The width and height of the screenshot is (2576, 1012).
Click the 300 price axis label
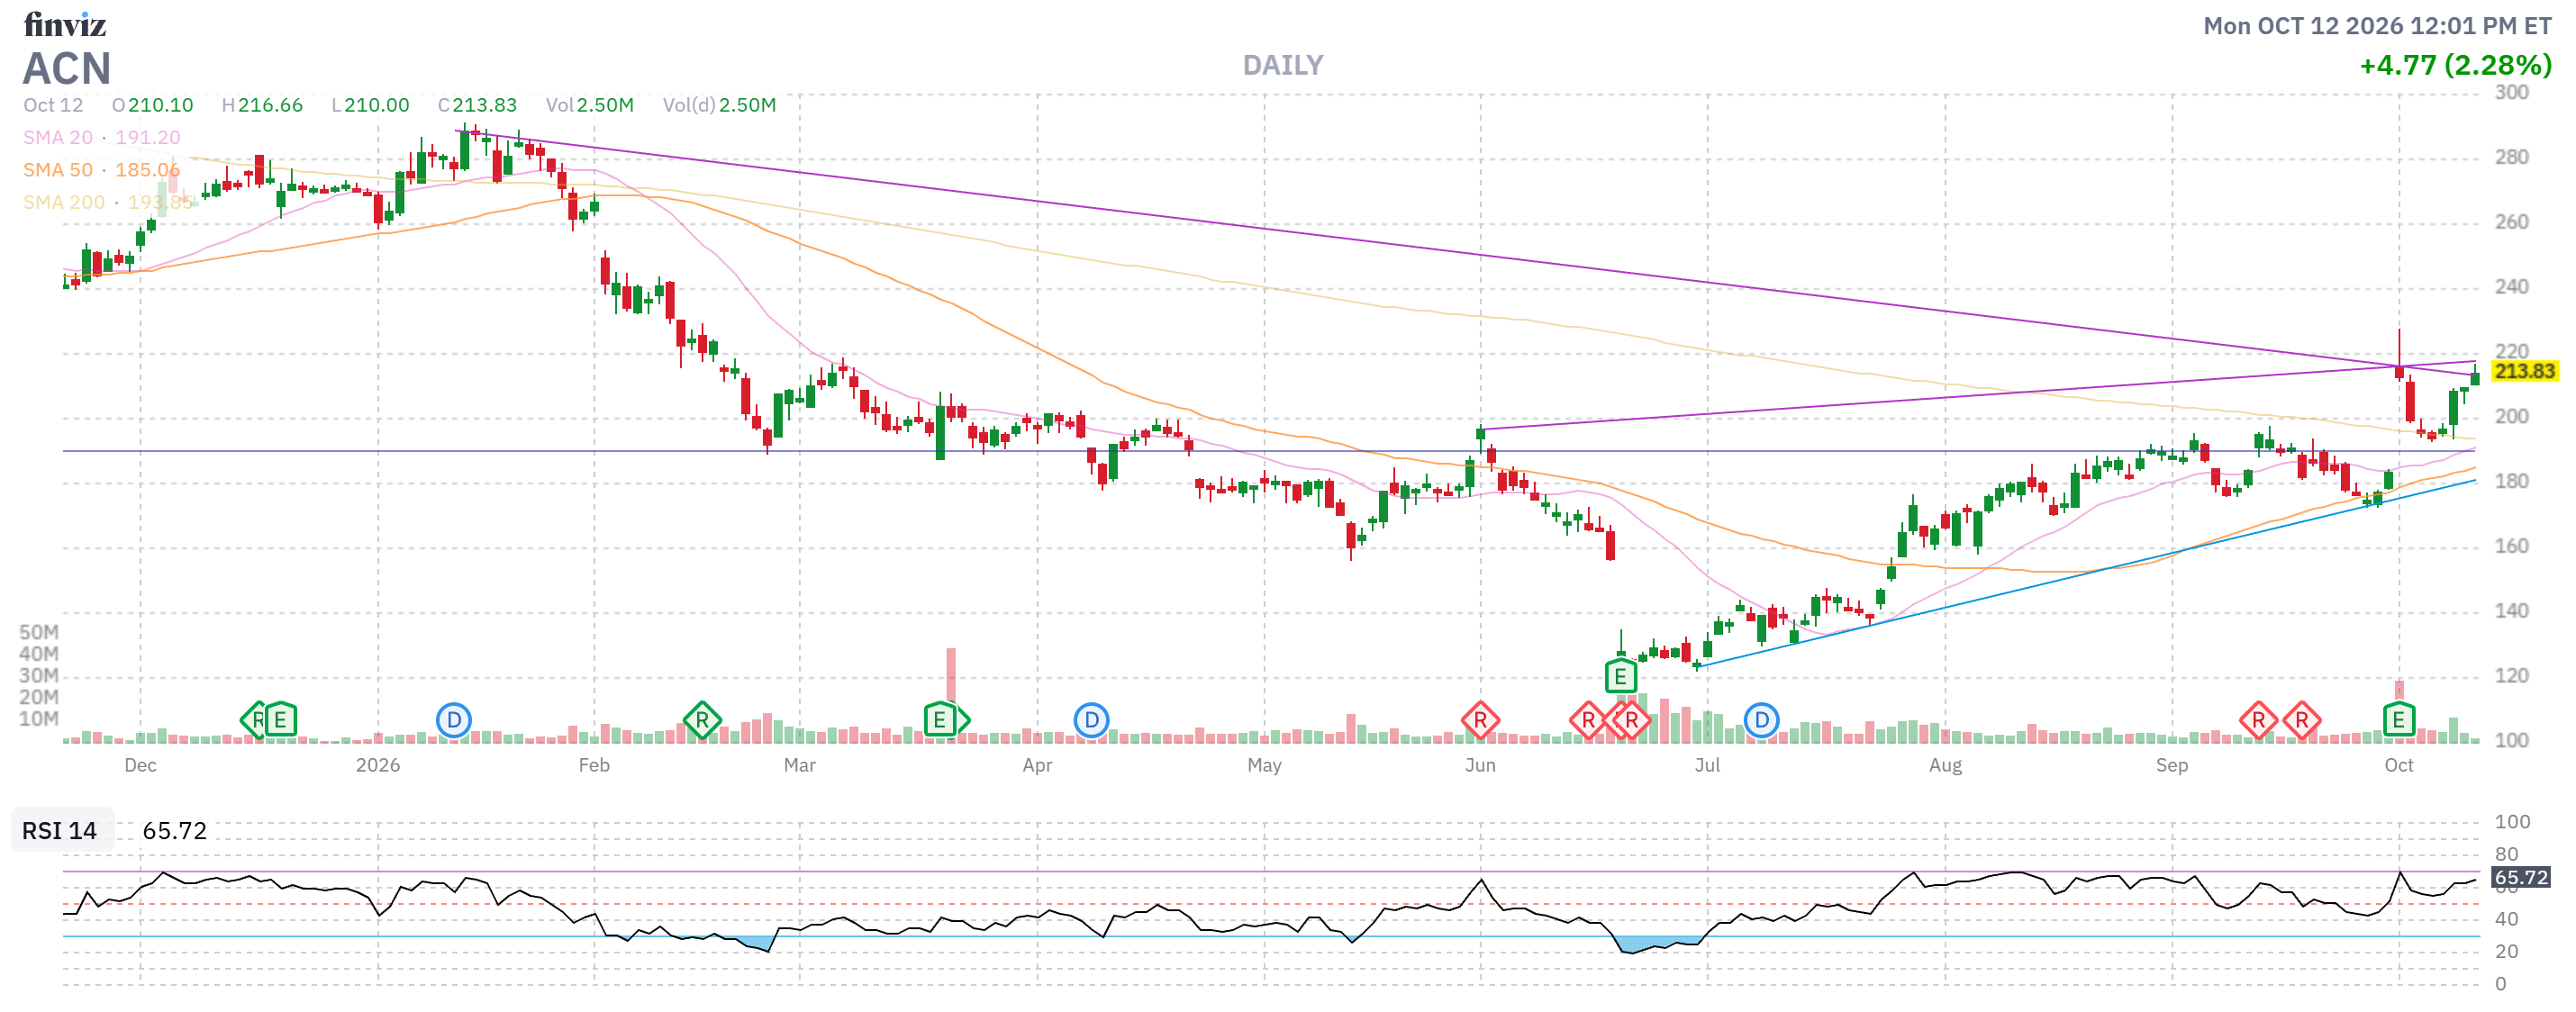pos(2511,92)
